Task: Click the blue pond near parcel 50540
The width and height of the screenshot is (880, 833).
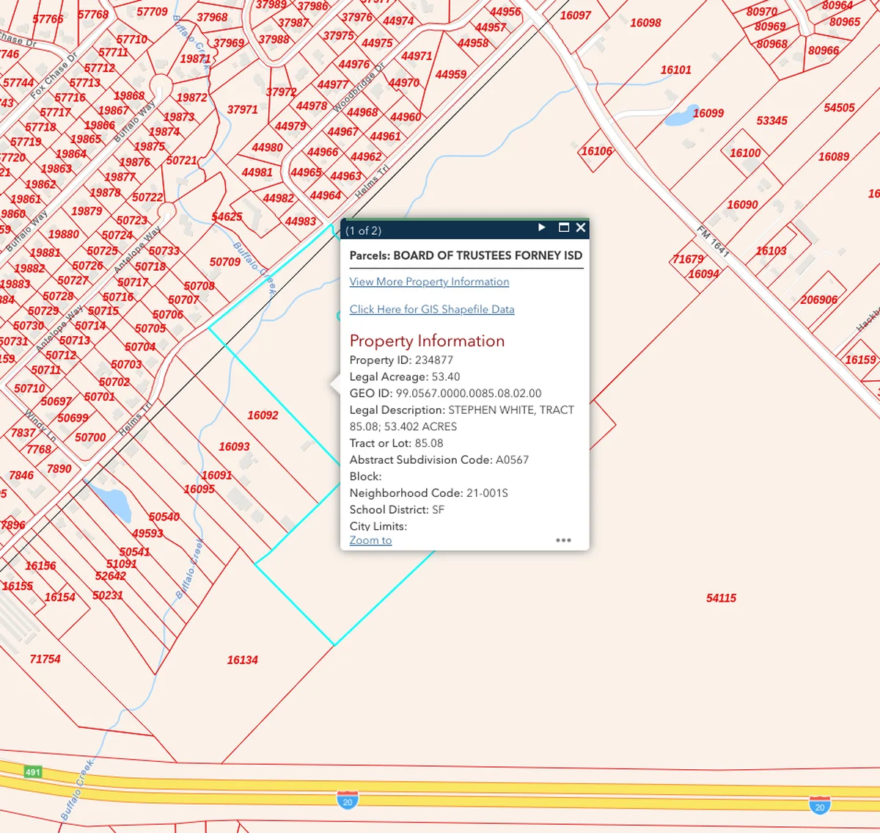Action: [114, 501]
